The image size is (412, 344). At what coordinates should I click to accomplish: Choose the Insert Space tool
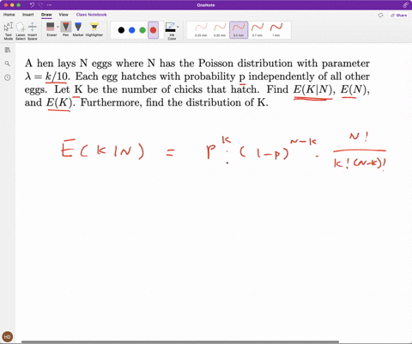pos(33,31)
